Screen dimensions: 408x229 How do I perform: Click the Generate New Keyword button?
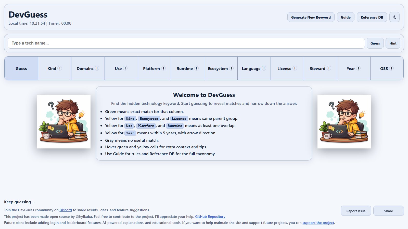pos(311,17)
